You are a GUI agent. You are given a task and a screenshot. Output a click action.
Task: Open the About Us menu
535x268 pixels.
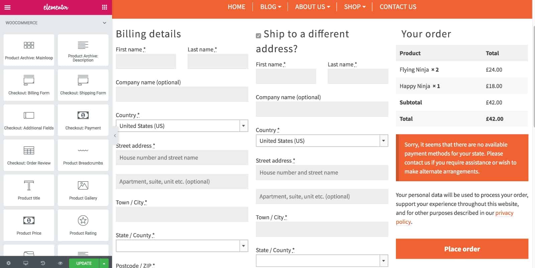pyautogui.click(x=312, y=7)
